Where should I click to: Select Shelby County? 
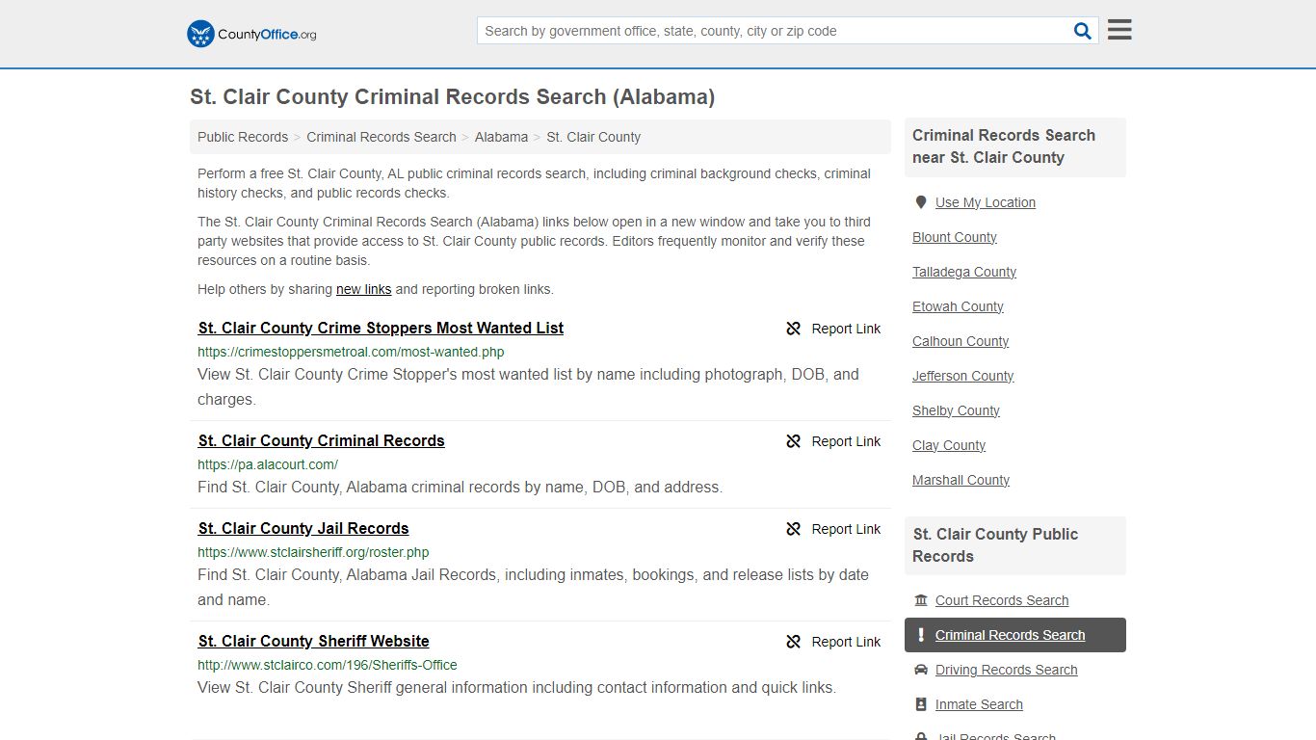tap(956, 410)
